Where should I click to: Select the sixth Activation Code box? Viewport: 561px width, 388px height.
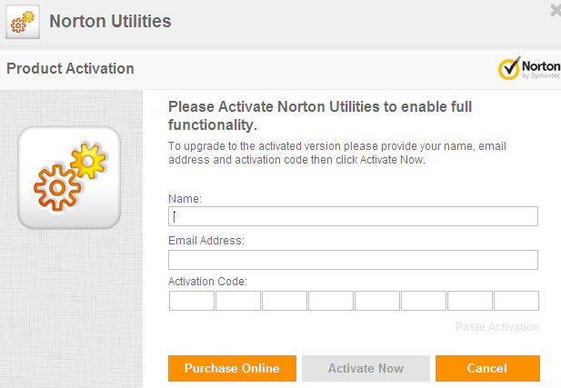(424, 301)
